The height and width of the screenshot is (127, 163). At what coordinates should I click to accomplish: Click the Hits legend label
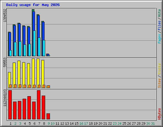159,13
